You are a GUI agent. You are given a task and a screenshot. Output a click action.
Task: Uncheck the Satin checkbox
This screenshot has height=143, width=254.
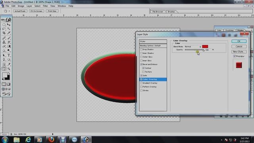[141, 75]
